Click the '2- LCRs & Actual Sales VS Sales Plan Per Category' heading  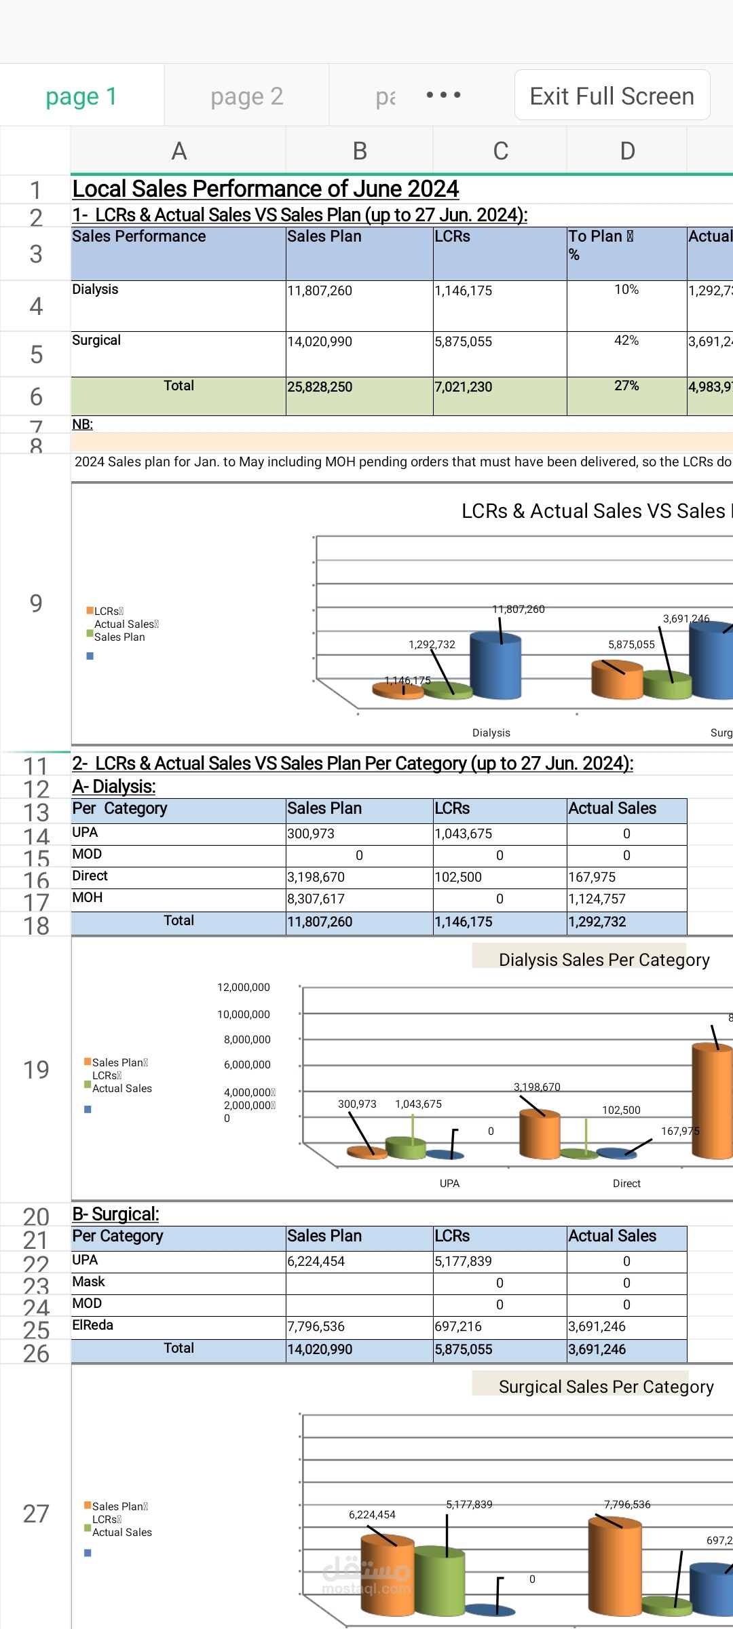point(353,764)
